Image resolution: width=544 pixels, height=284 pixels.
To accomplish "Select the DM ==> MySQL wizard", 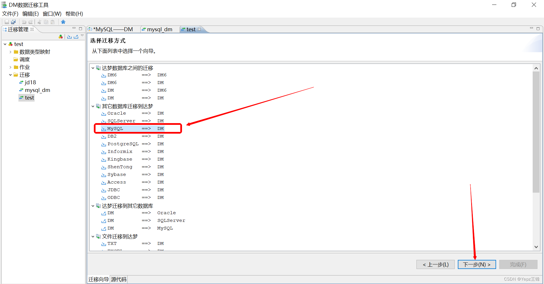I will pyautogui.click(x=137, y=228).
